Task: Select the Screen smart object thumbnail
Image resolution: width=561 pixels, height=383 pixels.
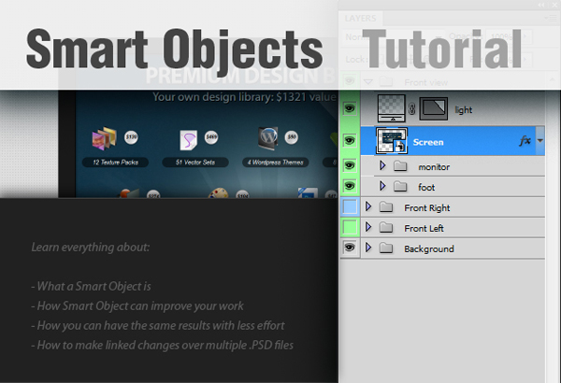Action: (x=392, y=141)
